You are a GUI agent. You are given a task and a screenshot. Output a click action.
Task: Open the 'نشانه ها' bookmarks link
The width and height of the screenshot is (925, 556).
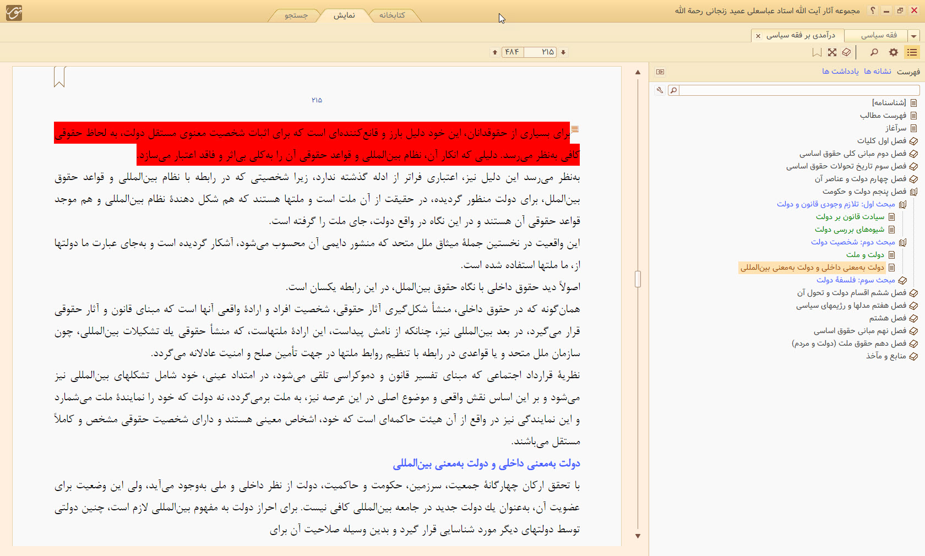tap(878, 72)
